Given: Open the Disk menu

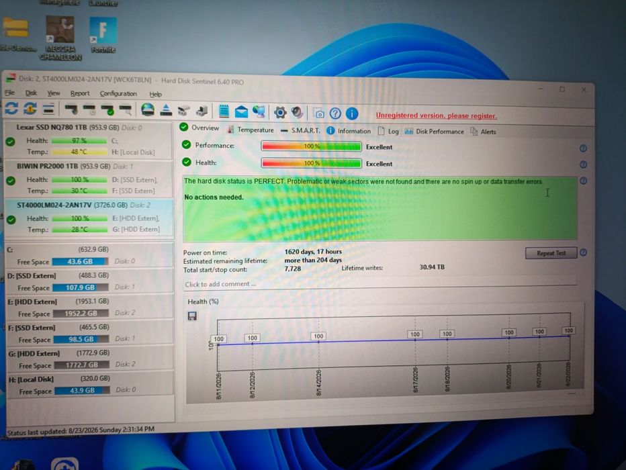Looking at the screenshot, I should 31,93.
